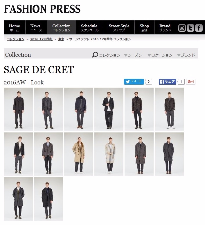Expand the シーズン season dropdown
This screenshot has height=225, width=205.
pos(133,55)
